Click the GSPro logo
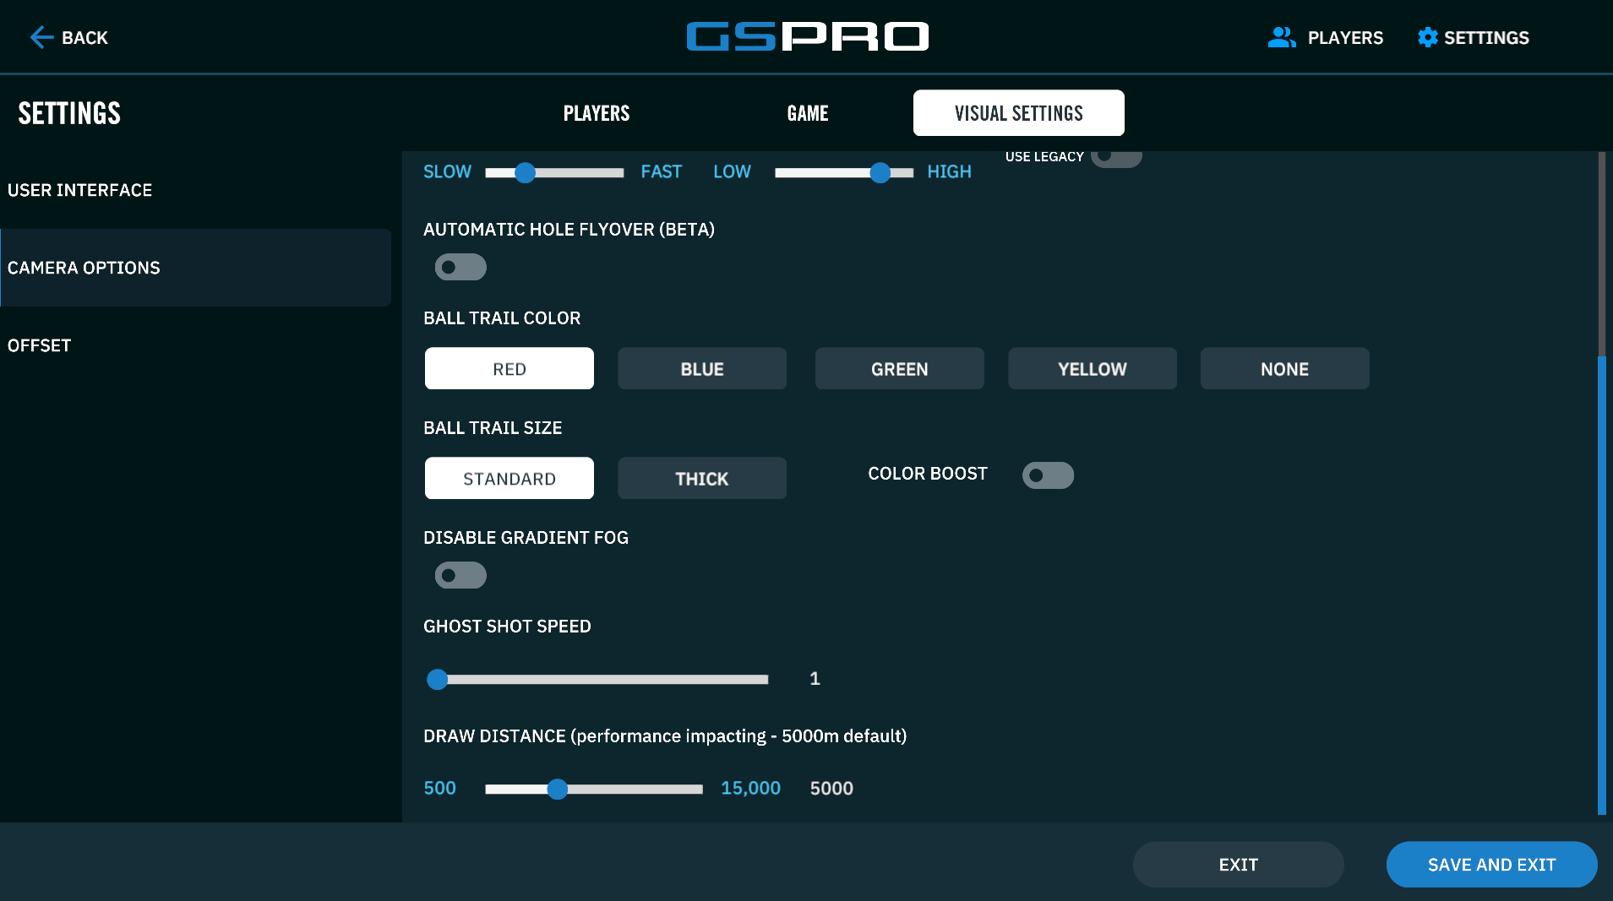1613x901 pixels. pos(807,36)
